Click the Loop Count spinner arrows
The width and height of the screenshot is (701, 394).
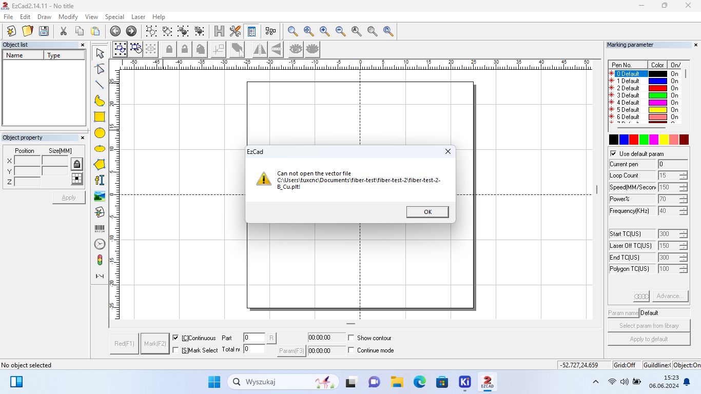[684, 175]
